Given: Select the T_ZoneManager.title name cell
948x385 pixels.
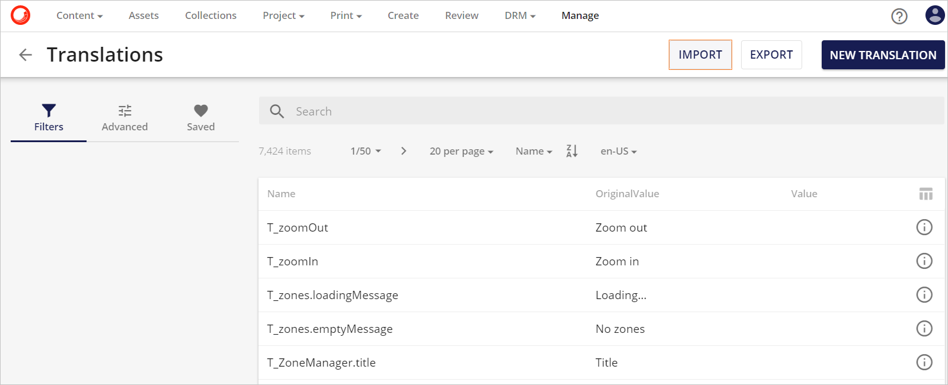Looking at the screenshot, I should coord(321,362).
